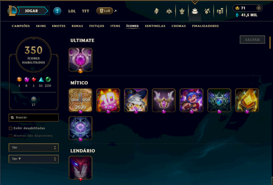This screenshot has height=185, width=273.
Task: Click the Collection backpack icon
Action: (x=195, y=11)
